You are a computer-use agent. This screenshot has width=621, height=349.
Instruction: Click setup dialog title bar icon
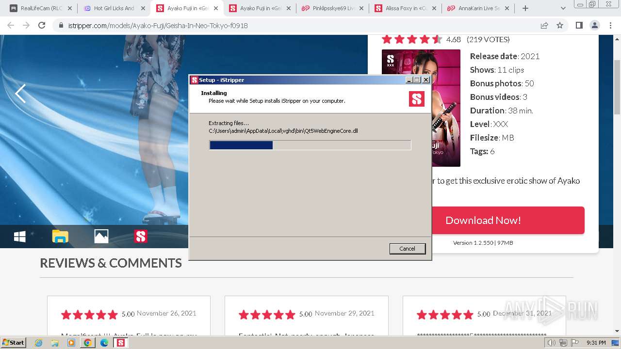[195, 80]
